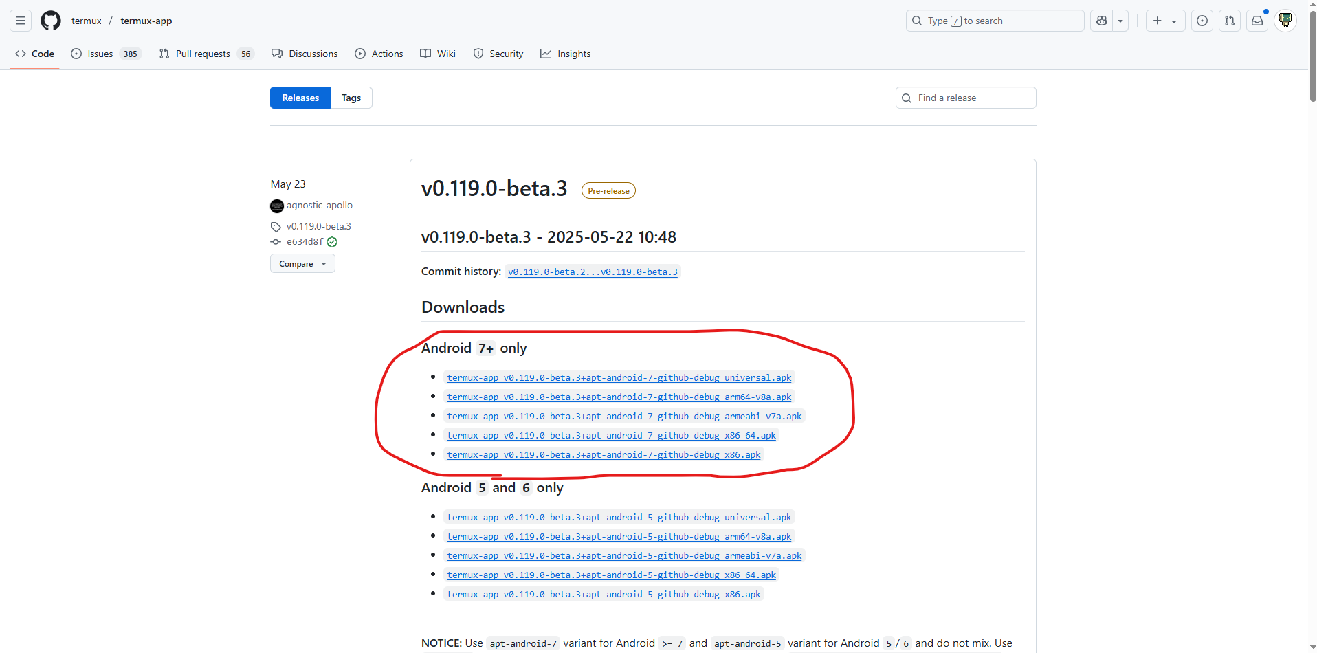
Task: Download android-7 x86_64 apk
Action: click(x=611, y=436)
